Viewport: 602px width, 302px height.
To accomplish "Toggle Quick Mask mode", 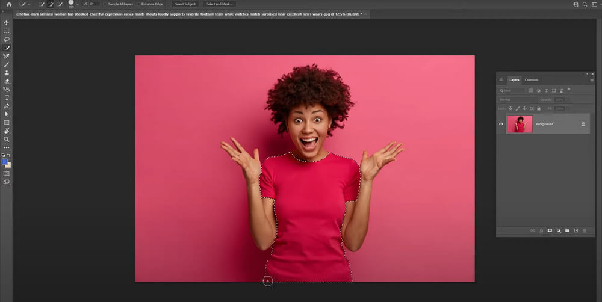I will [x=7, y=173].
